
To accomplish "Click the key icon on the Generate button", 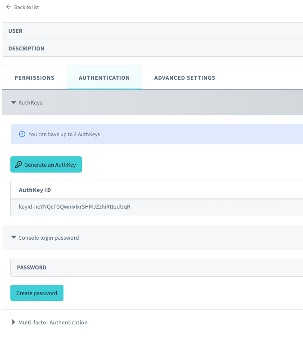I will coord(18,165).
